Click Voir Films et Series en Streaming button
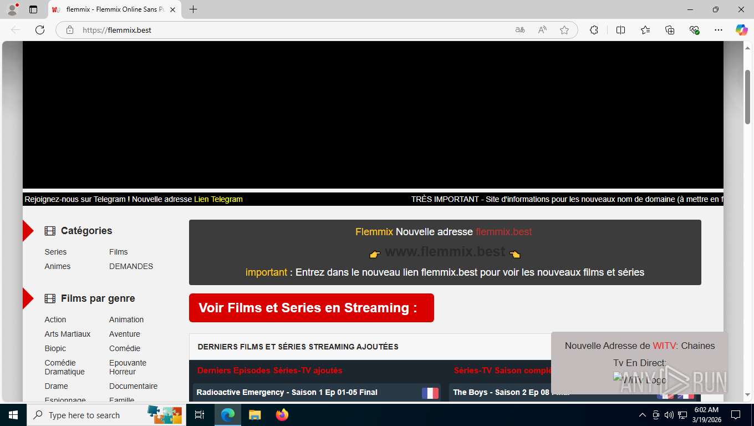This screenshot has height=426, width=754. [312, 308]
